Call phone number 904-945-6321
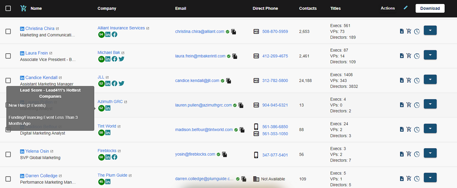457x188 pixels. 275,105
